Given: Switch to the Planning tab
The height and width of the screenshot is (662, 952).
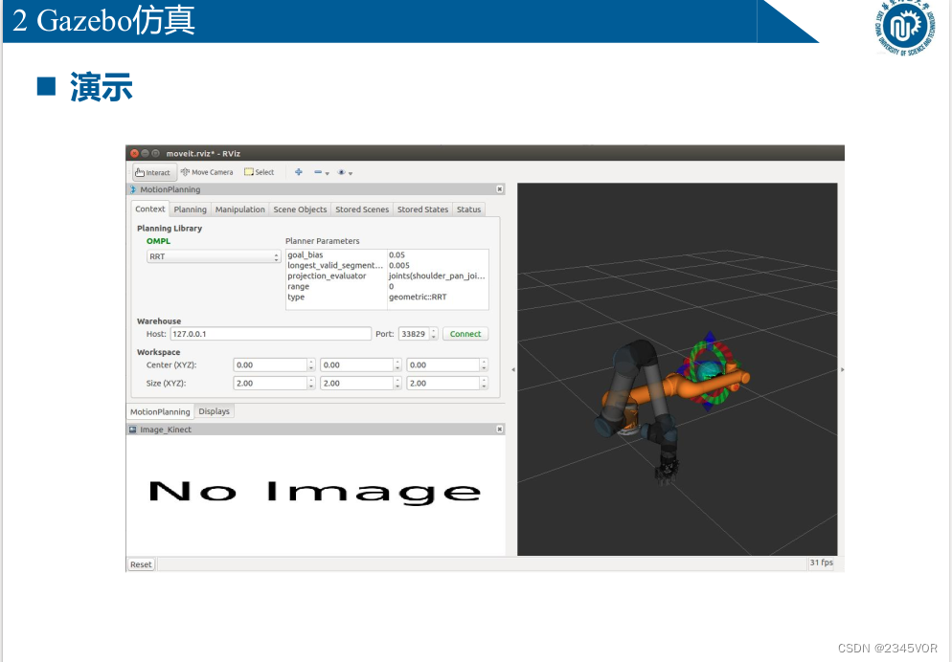Looking at the screenshot, I should (190, 209).
